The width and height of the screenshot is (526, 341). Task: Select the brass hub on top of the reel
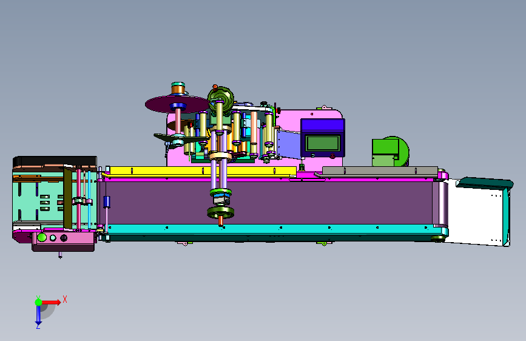(x=178, y=89)
